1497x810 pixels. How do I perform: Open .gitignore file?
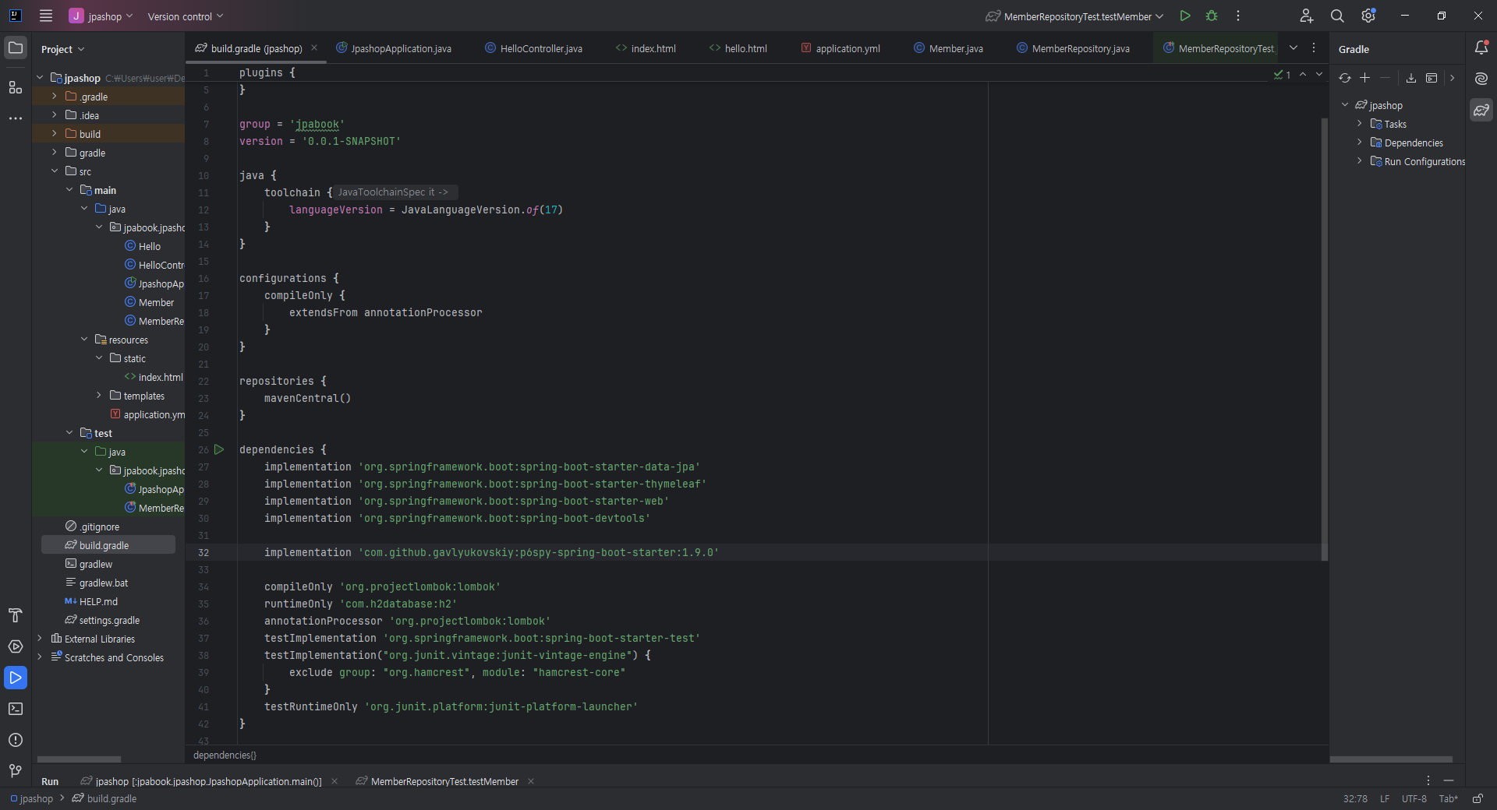tap(92, 526)
